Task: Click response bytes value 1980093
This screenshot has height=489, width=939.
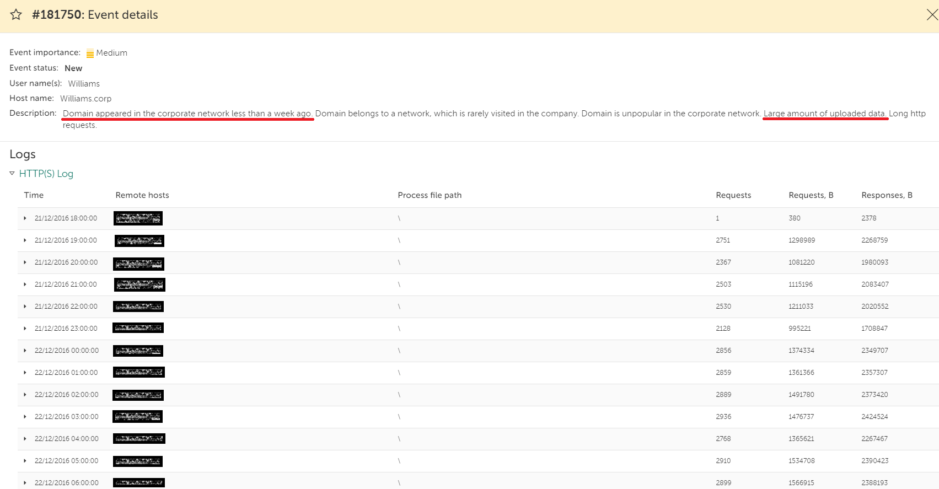Action: [875, 262]
